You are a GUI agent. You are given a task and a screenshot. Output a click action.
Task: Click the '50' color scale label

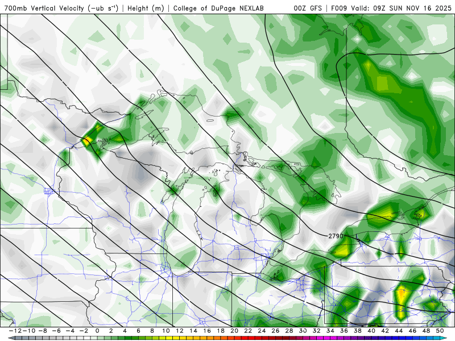[x=440, y=331]
